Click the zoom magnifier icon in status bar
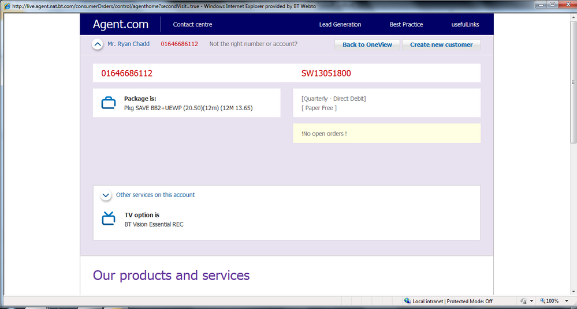Screen dimensions: 577x309 click(542, 301)
